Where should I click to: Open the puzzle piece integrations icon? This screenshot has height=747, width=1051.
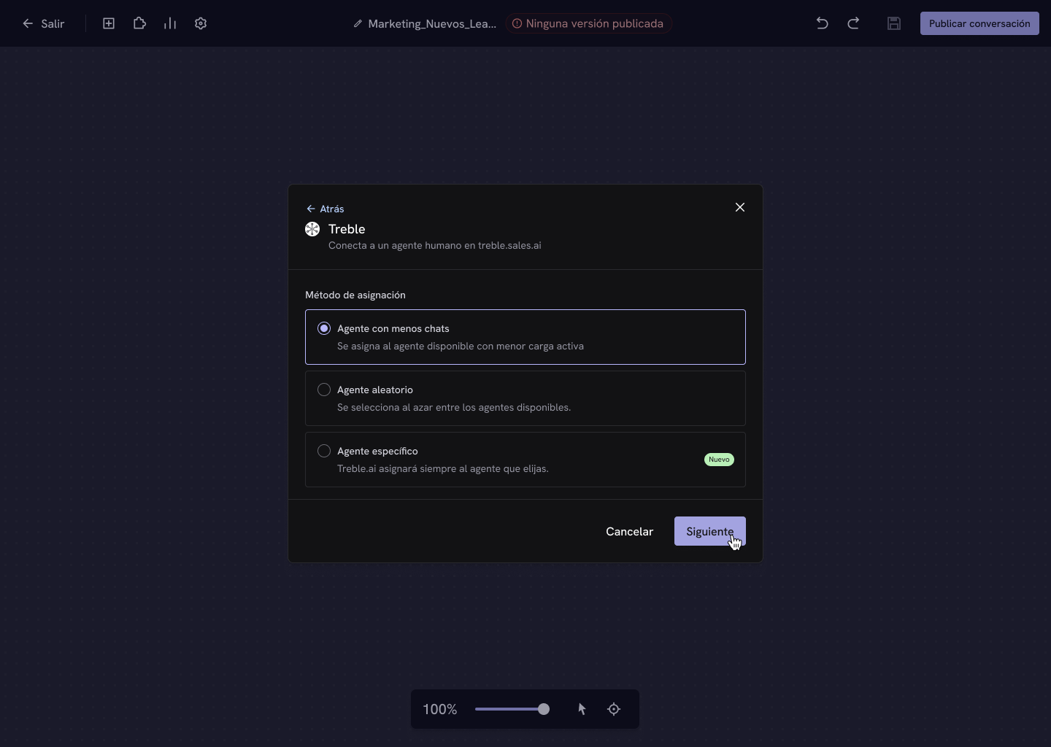pyautogui.click(x=139, y=23)
